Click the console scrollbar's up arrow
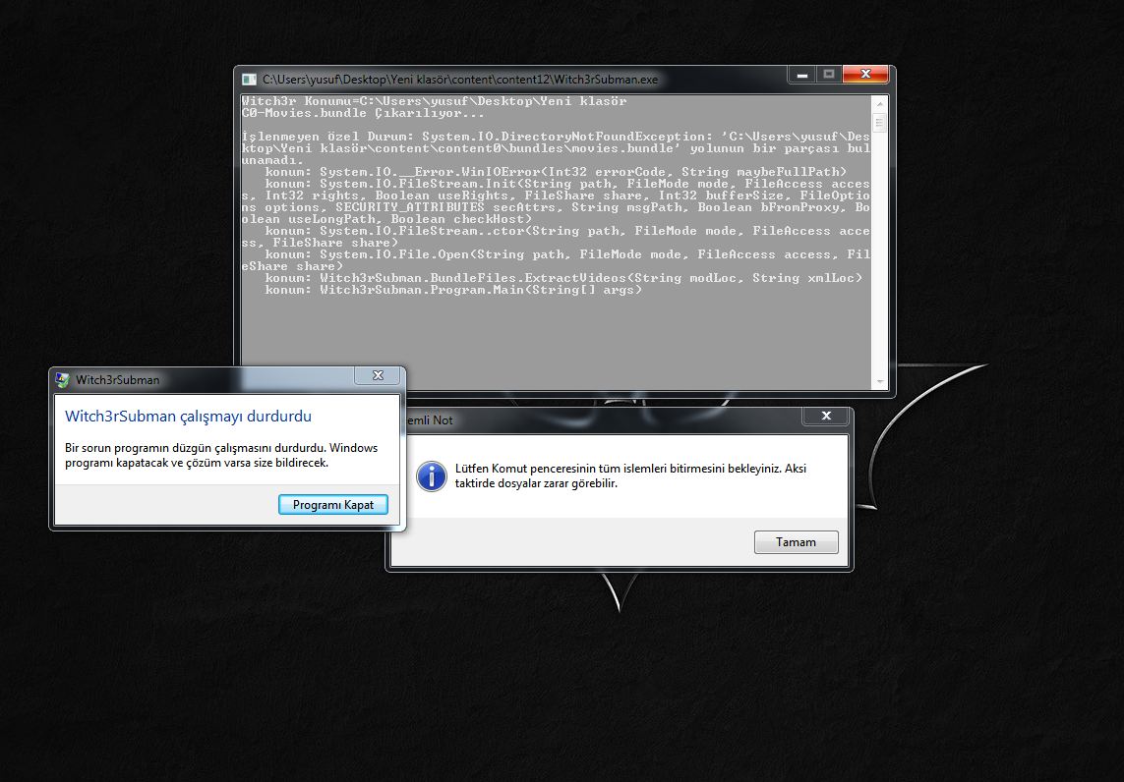Screen dimensions: 1124x782 point(879,104)
